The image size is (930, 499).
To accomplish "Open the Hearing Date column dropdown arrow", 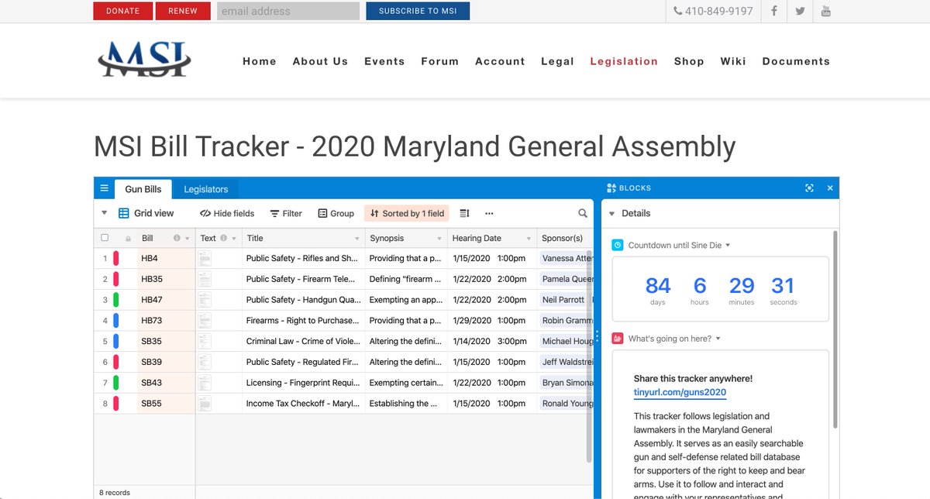I will click(529, 239).
